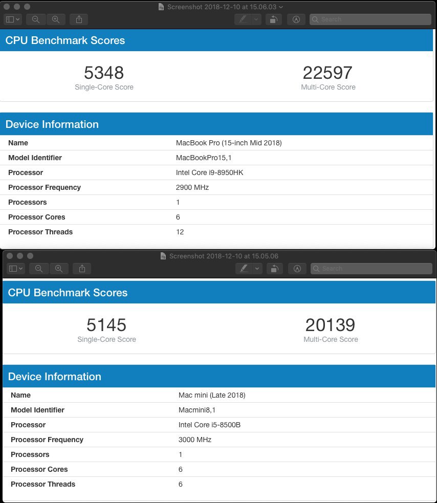Minimize the bottom Preview window
This screenshot has width=437, height=503.
tap(20, 256)
